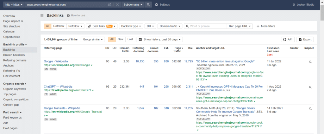Screen dimensions: 324x134
Task: Open How to use help
Action: click(76, 15)
